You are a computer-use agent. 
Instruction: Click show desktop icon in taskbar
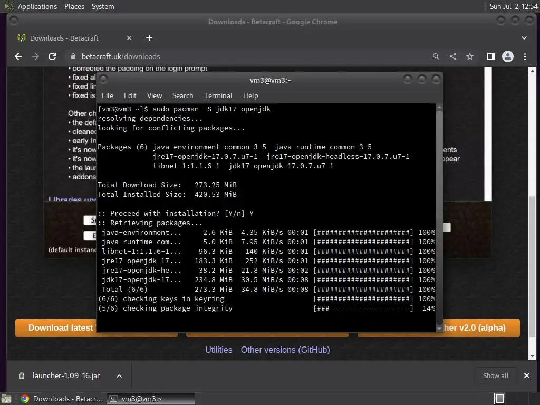6,399
